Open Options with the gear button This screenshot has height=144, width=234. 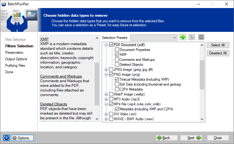[22, 138]
